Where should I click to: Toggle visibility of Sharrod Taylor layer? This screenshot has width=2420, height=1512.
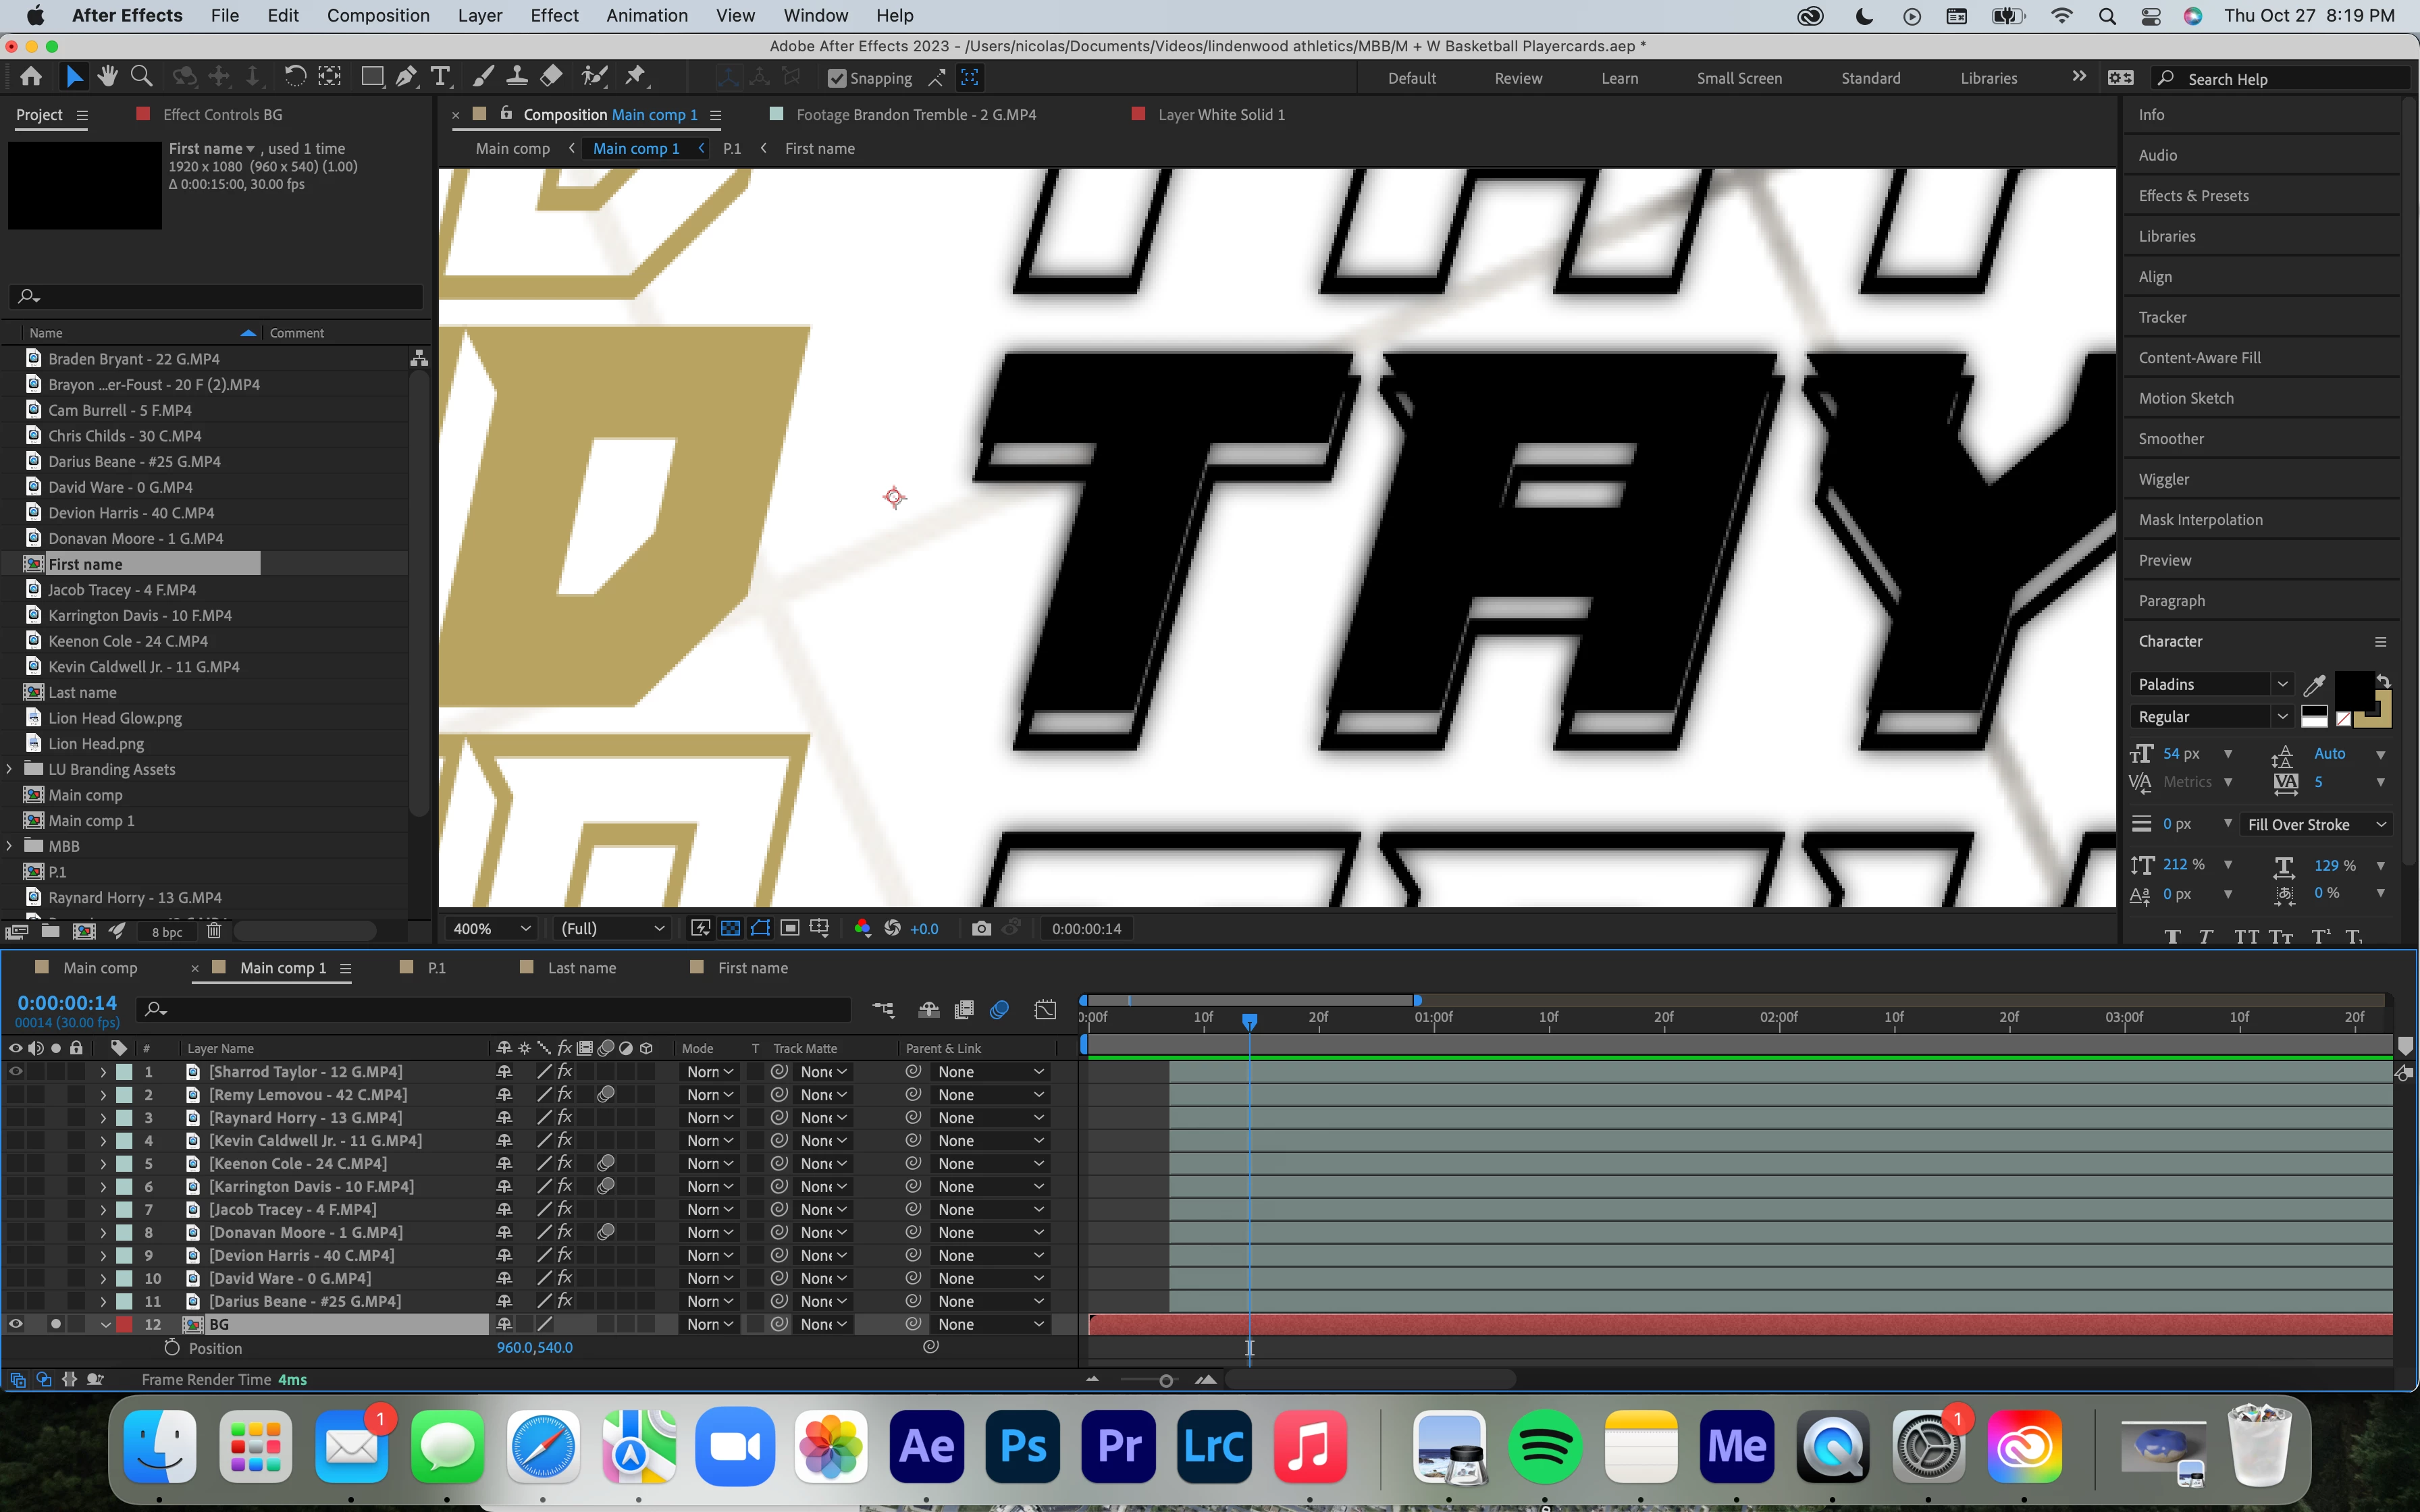click(16, 1071)
